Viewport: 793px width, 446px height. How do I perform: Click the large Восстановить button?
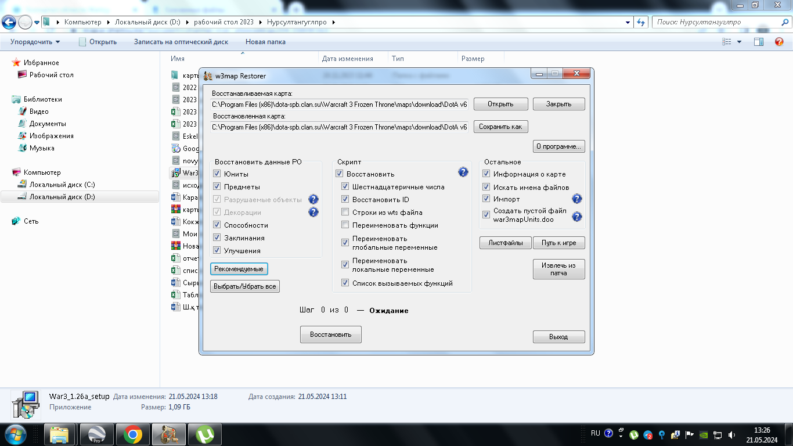[330, 334]
